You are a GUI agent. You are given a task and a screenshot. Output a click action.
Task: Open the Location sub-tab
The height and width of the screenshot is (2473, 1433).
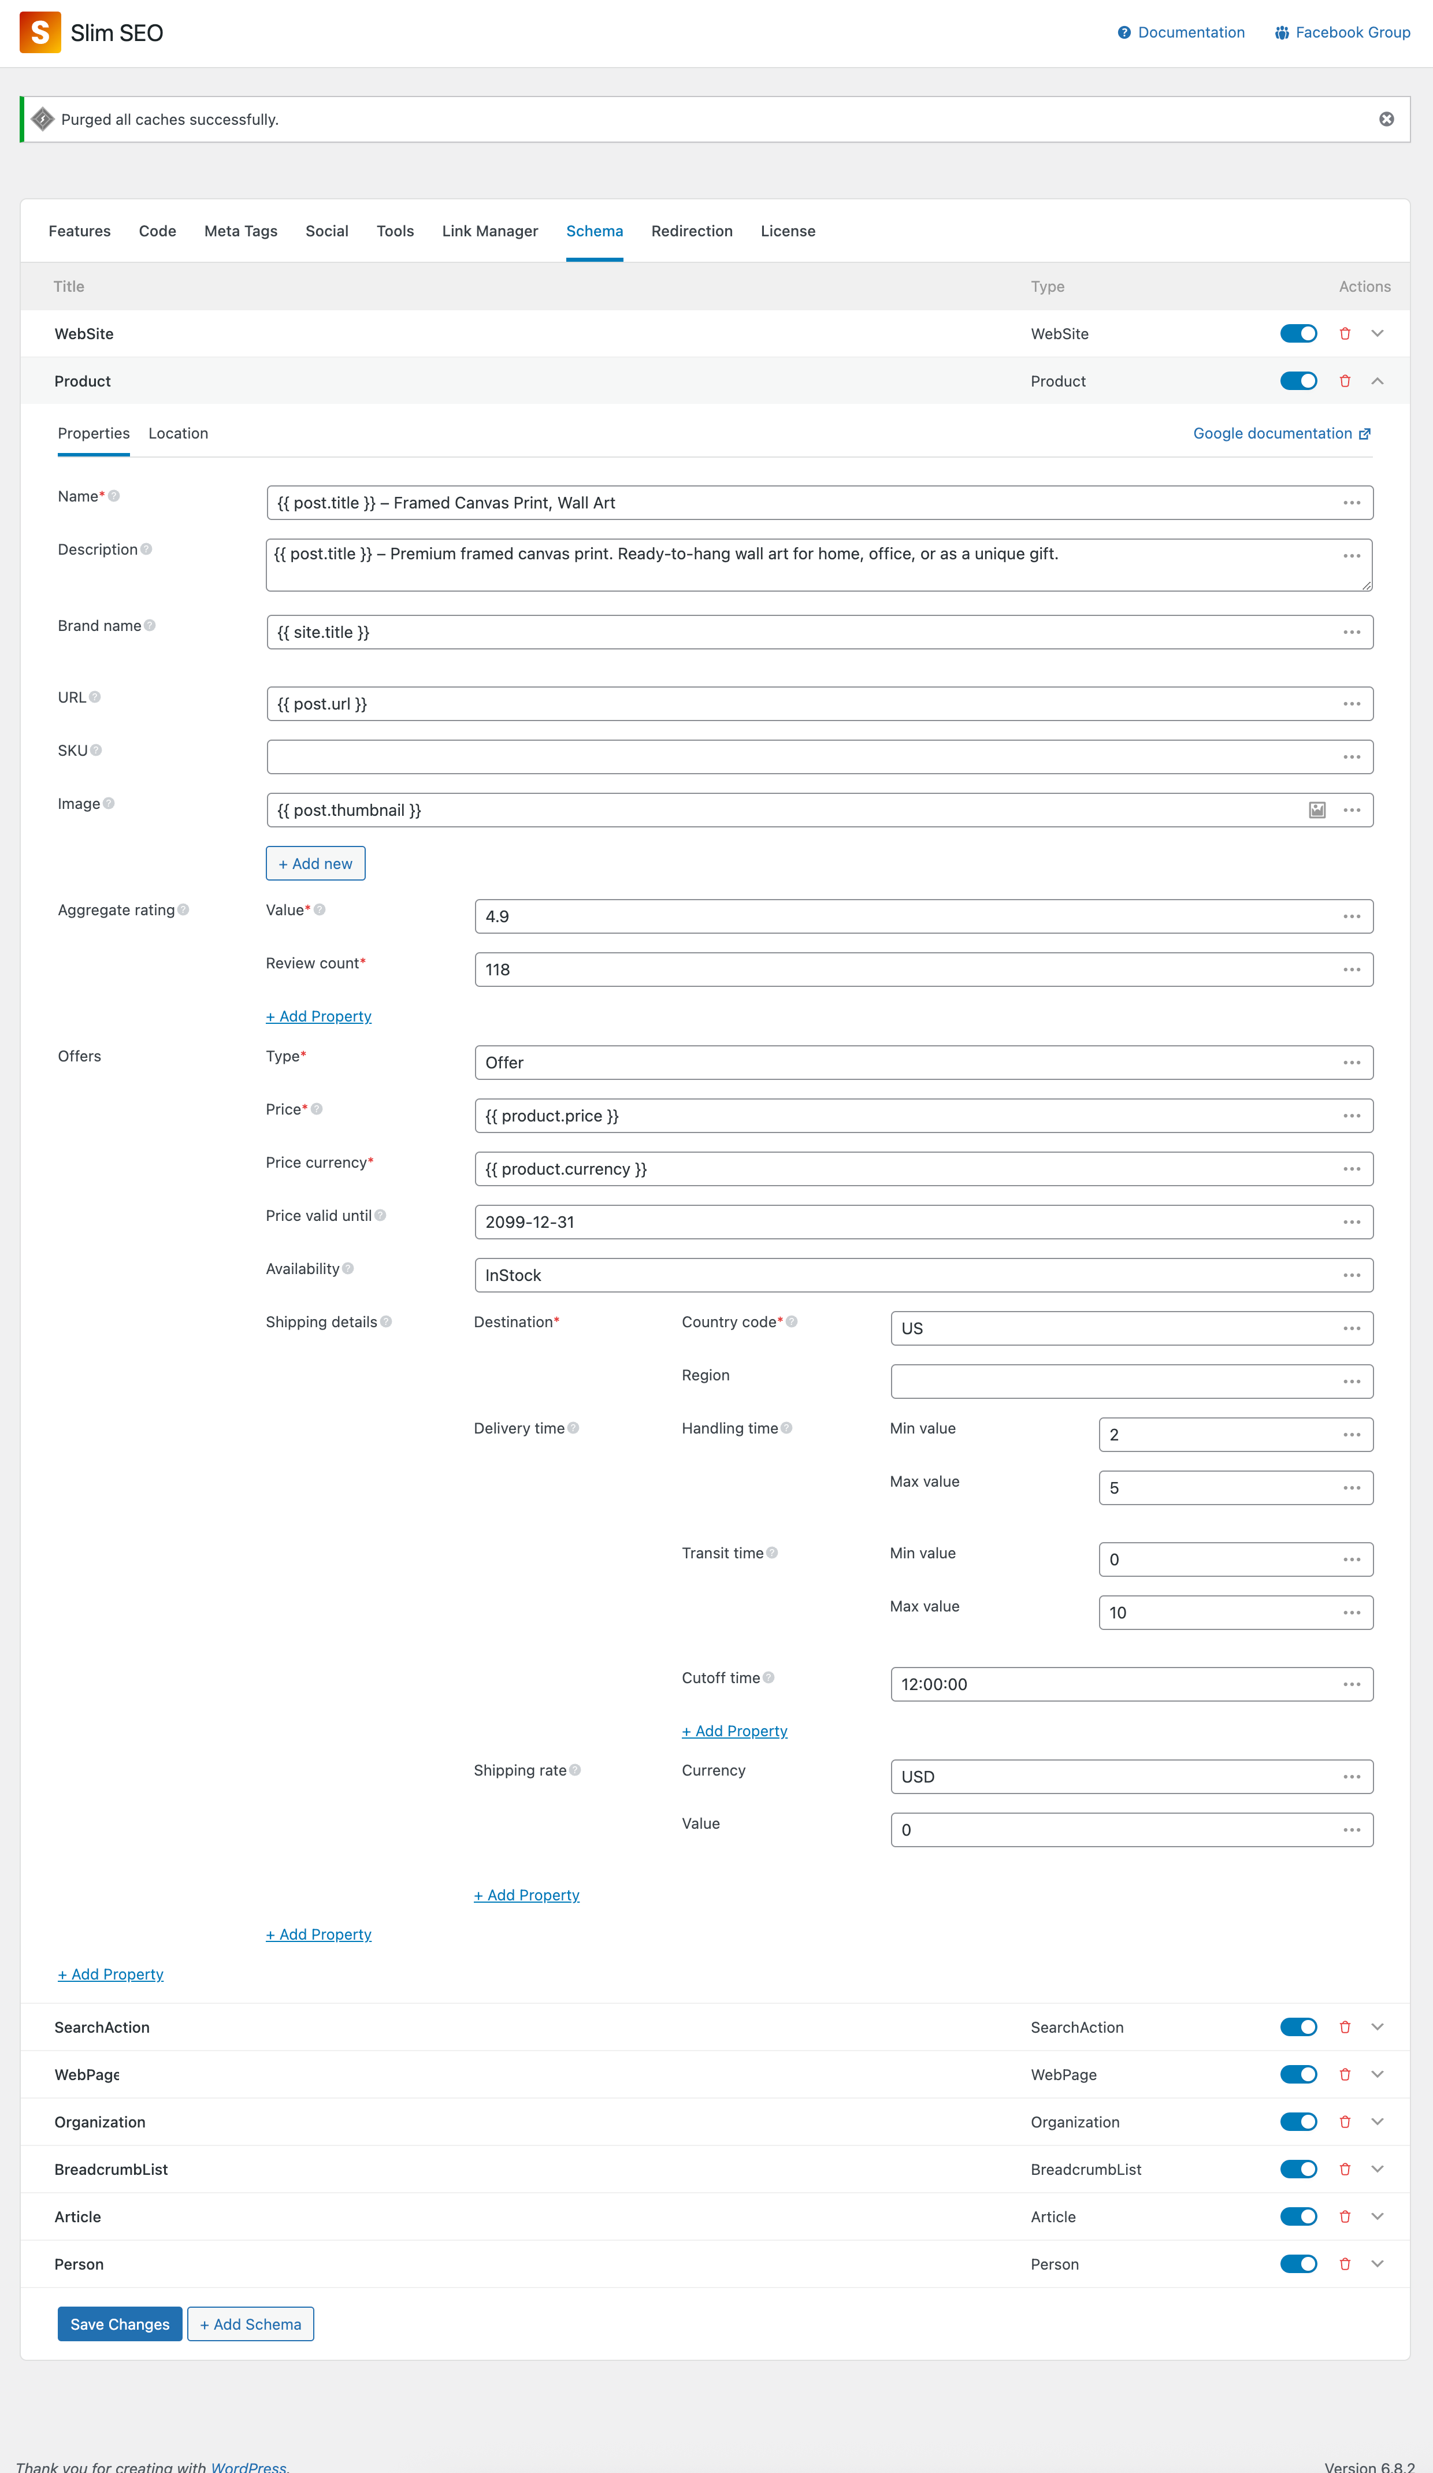[177, 434]
